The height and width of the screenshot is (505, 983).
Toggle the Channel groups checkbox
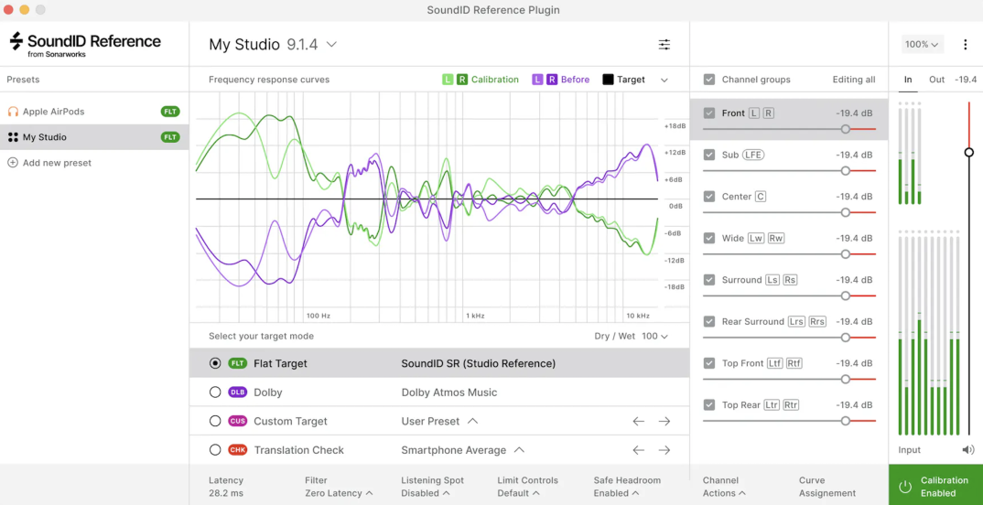(709, 80)
